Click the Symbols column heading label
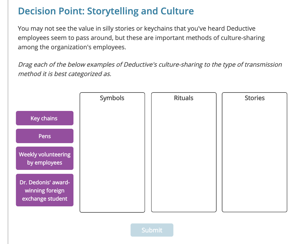This screenshot has height=244, width=295. click(x=112, y=98)
